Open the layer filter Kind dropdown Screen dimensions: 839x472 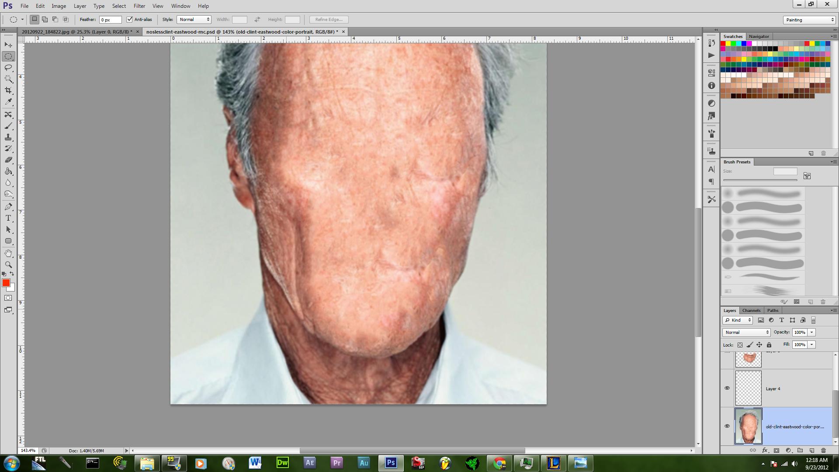click(738, 320)
